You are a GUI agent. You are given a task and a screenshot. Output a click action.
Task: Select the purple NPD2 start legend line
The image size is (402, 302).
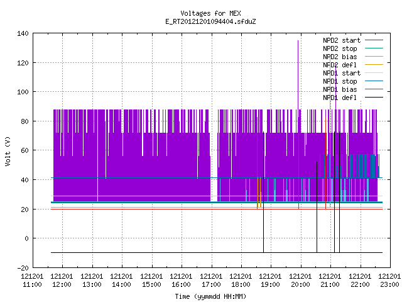pos(374,40)
